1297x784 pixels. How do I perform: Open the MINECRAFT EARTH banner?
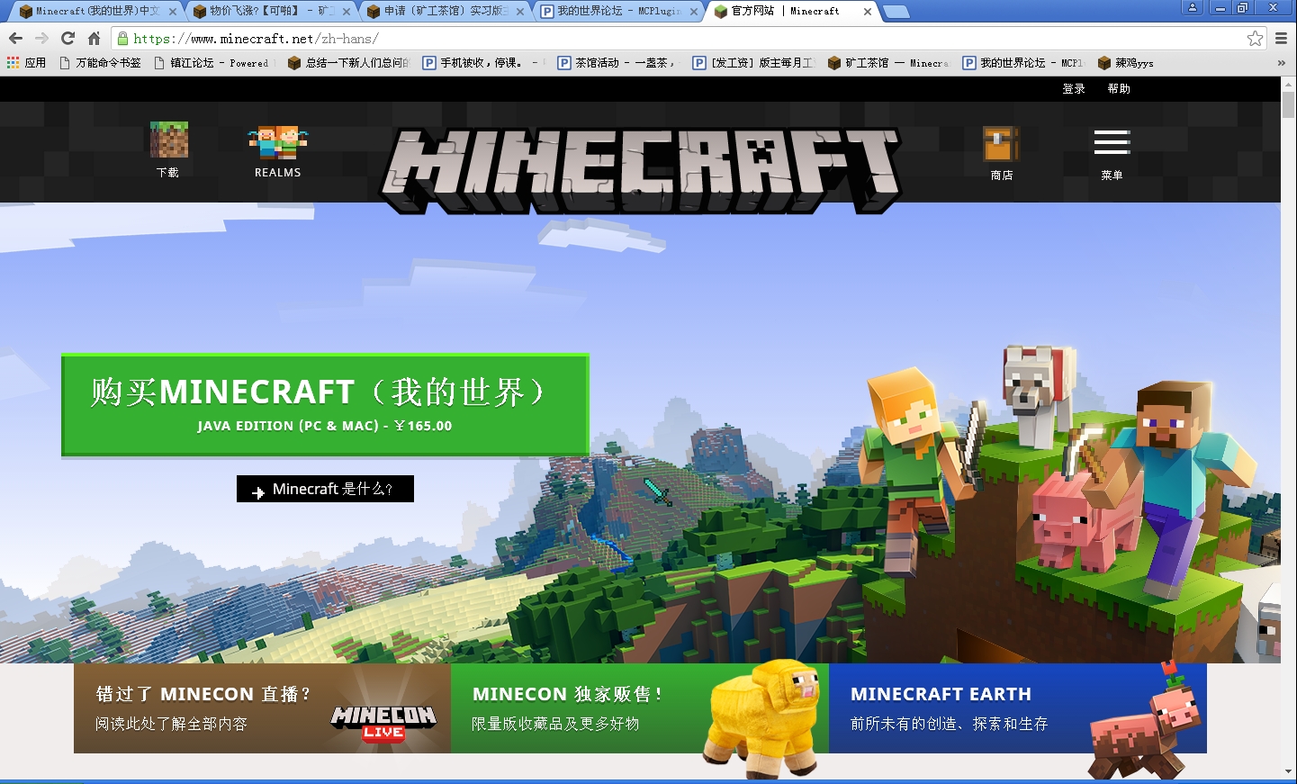click(1018, 708)
